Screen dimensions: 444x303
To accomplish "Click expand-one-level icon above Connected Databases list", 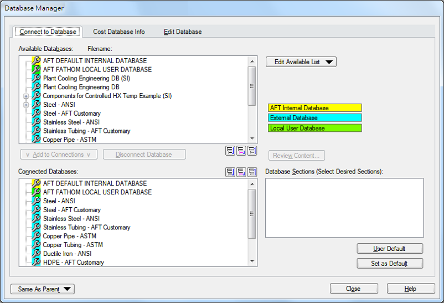I will point(241,172).
